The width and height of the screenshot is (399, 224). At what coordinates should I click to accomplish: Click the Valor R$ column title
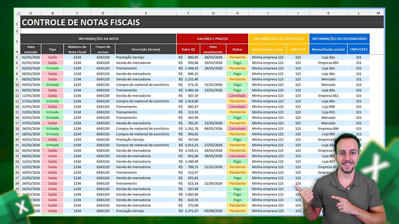click(188, 49)
